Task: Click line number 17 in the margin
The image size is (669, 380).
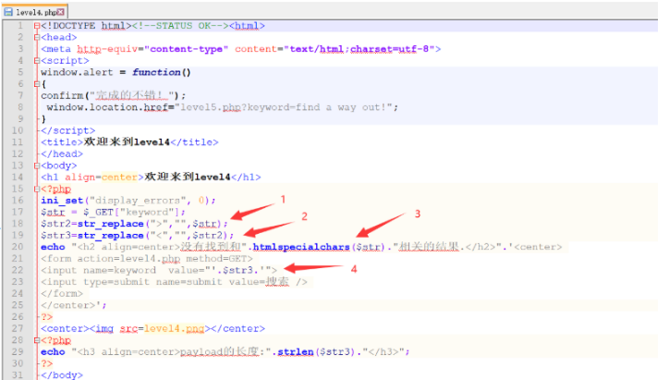Action: (18, 213)
